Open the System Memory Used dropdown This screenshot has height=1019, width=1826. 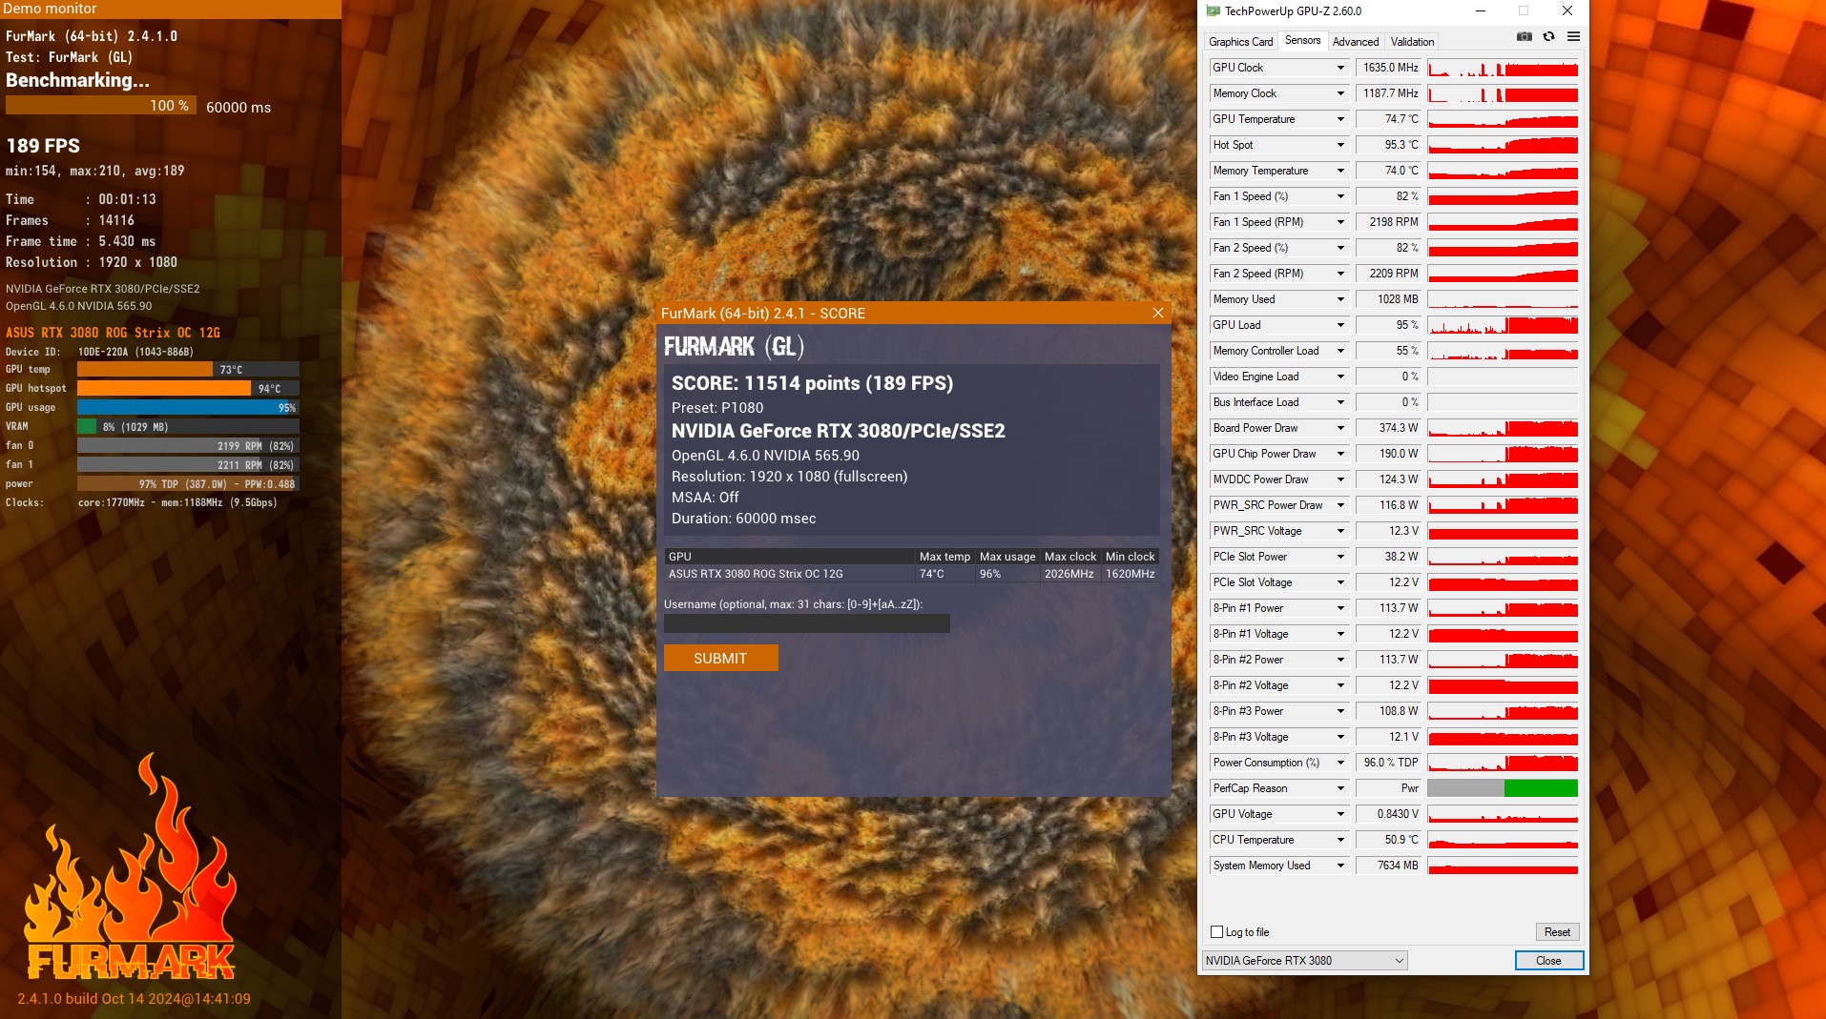click(x=1340, y=866)
